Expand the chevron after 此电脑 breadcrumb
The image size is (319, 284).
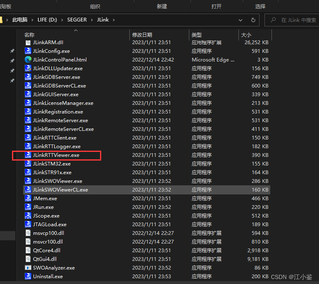click(32, 20)
